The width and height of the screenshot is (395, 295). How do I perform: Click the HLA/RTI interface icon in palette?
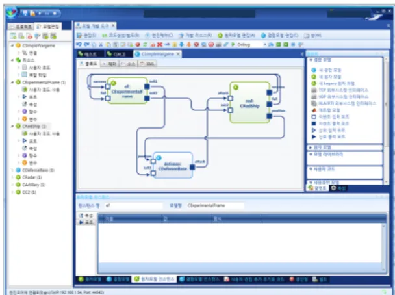pos(314,103)
